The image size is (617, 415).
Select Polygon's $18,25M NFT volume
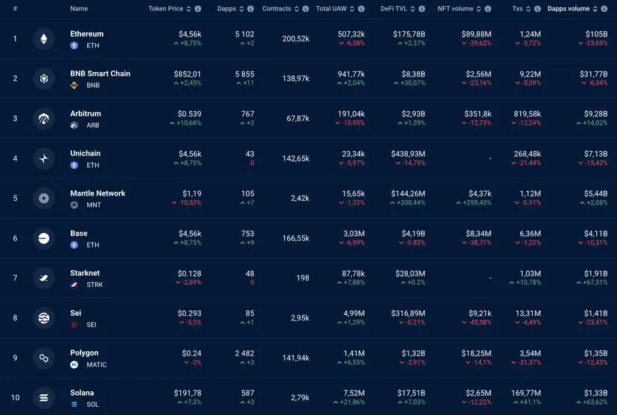476,353
